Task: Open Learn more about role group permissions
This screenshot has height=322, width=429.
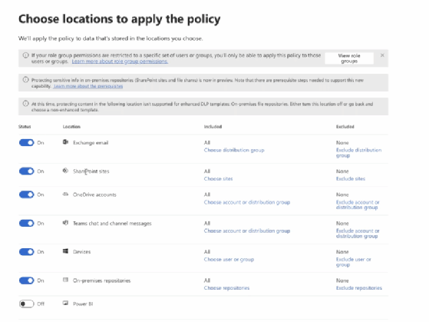Action: tap(120, 61)
